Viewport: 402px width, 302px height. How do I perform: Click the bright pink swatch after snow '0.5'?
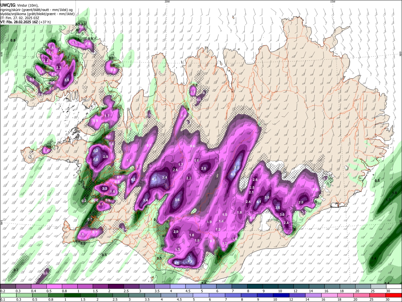pos(54,287)
